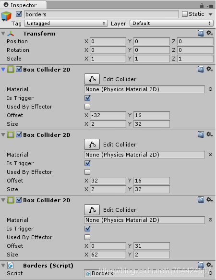The image size is (216, 280).
Task: Select the Inspector tab
Action: click(x=24, y=5)
